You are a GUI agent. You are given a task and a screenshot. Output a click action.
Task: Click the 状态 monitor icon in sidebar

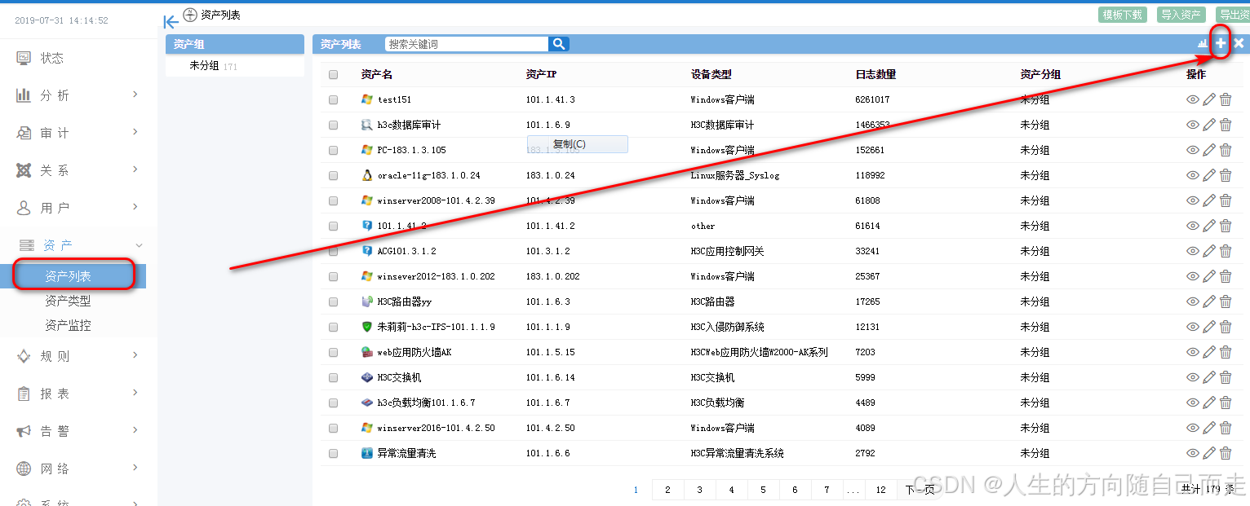(24, 58)
